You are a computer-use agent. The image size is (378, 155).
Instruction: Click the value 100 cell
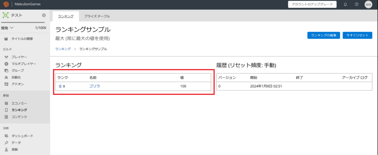(183, 86)
